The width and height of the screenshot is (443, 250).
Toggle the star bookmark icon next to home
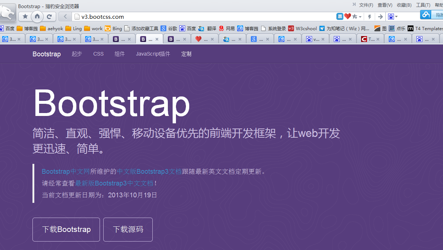pos(25,17)
